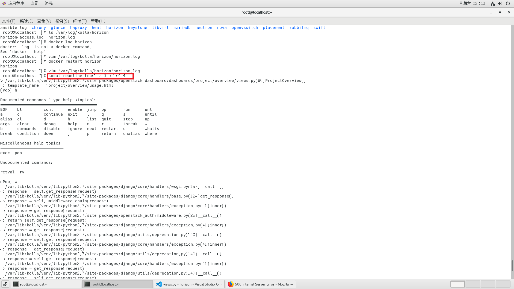Open the network status icon on top panel

493,3
